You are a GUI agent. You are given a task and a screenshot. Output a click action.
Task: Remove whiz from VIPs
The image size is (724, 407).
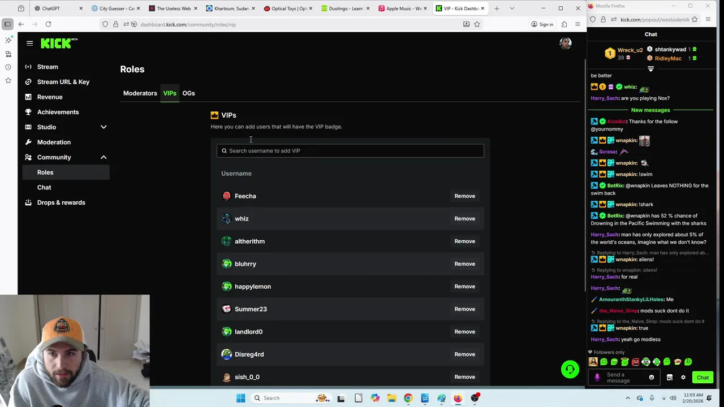464,219
